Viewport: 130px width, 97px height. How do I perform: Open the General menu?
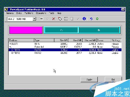point(10,13)
